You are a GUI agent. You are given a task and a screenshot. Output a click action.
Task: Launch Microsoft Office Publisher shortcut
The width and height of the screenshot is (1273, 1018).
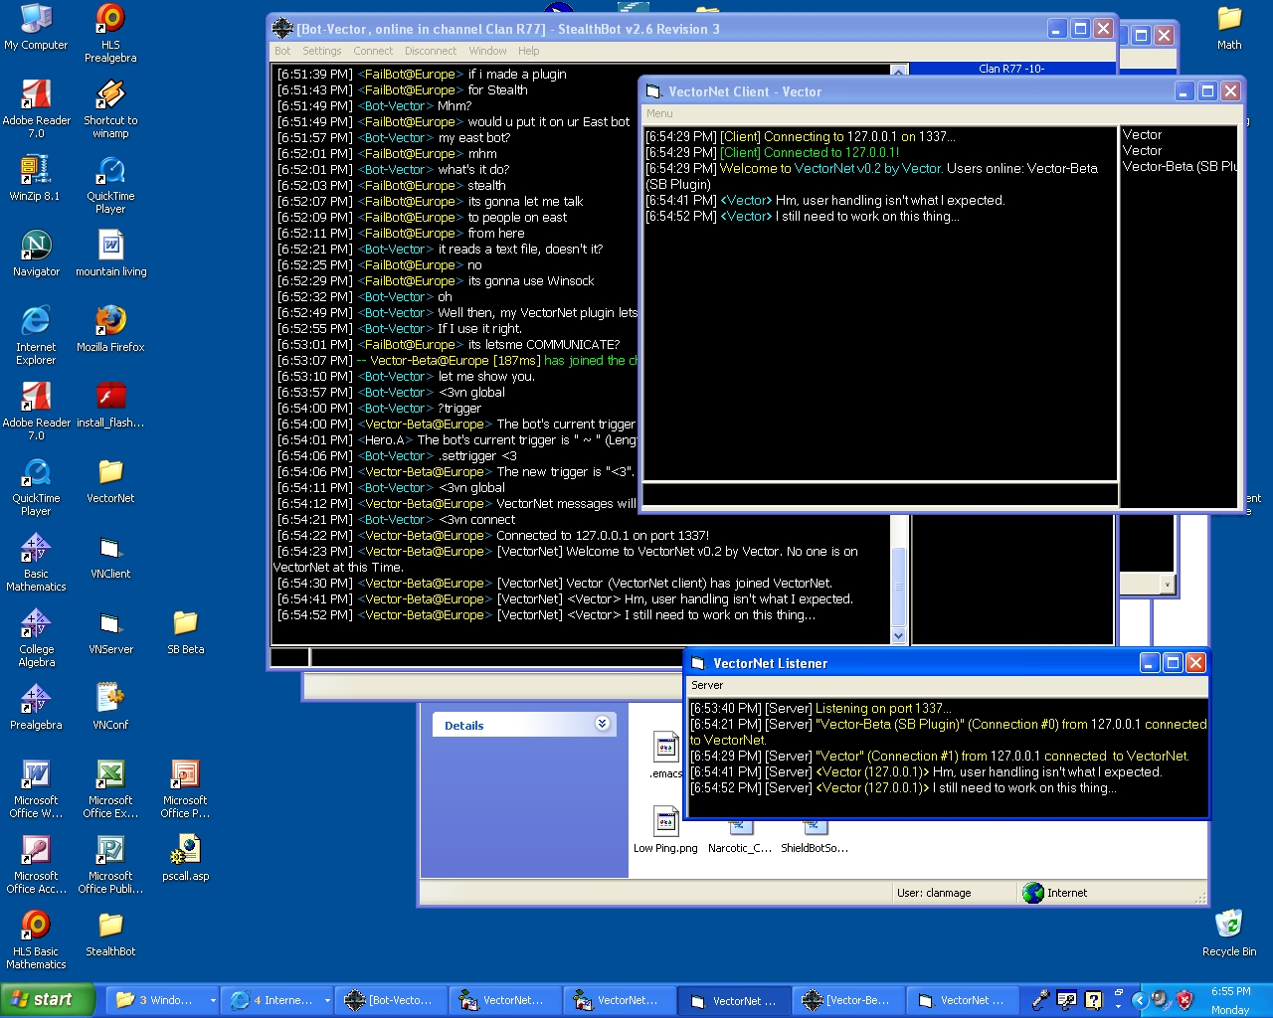110,864
